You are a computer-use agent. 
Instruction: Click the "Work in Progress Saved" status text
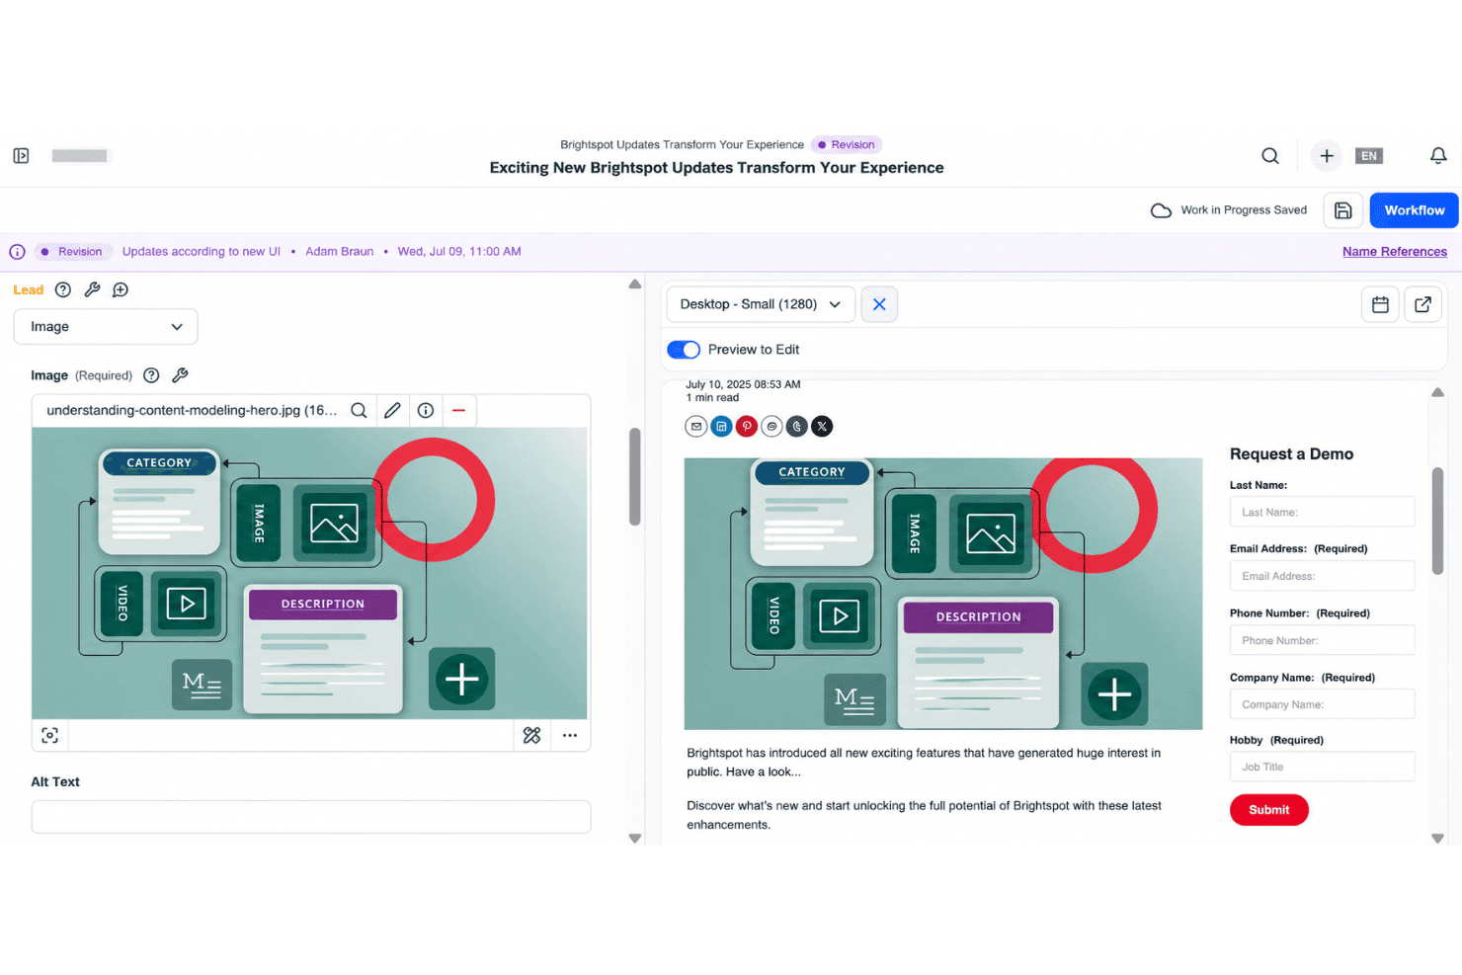click(x=1244, y=210)
